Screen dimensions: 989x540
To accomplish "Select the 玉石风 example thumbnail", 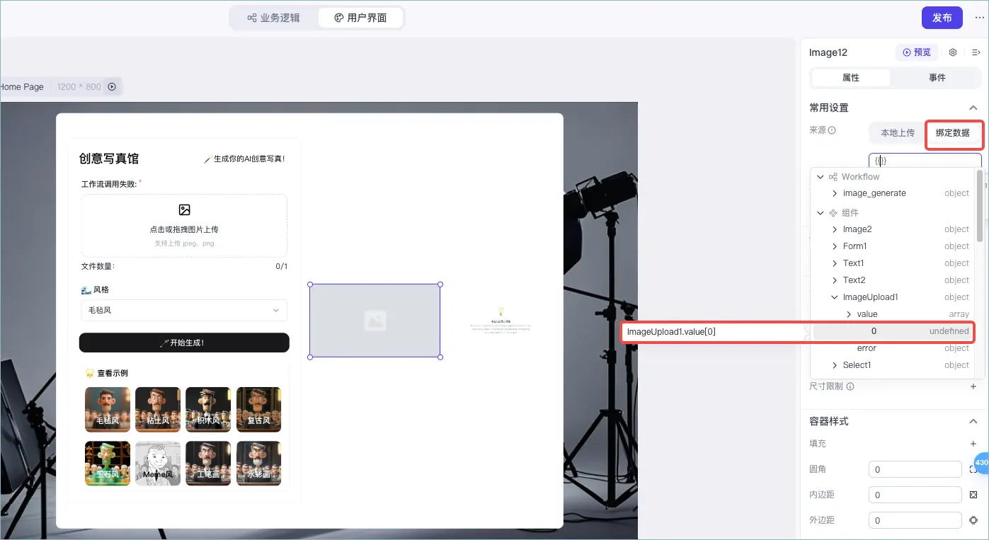I will [108, 464].
